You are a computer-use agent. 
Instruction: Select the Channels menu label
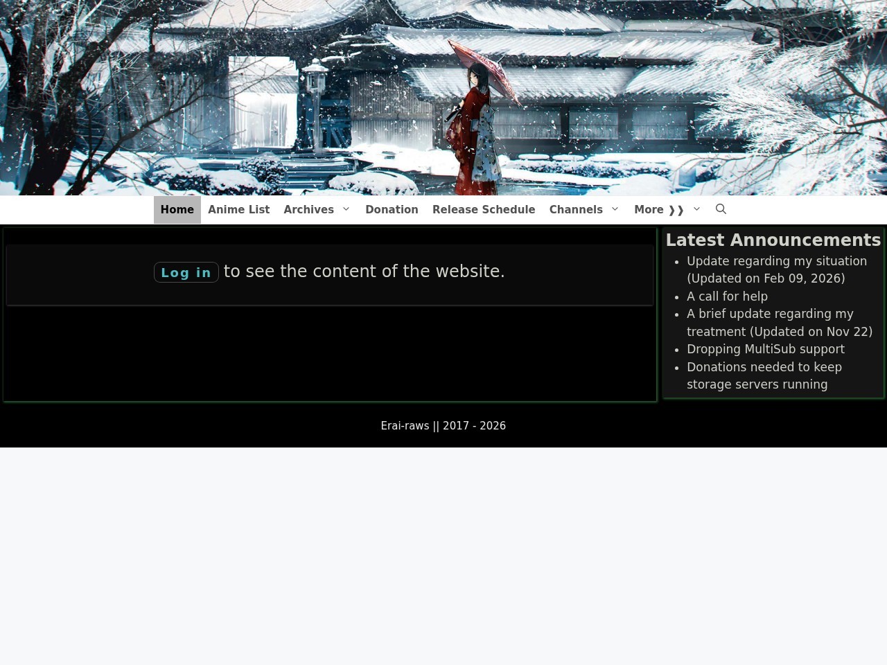[x=576, y=210]
